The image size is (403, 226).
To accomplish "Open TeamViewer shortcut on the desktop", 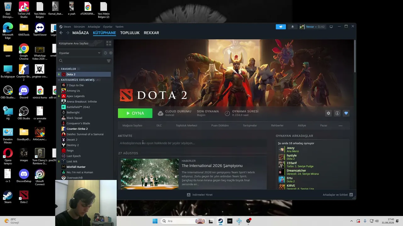I will [40, 30].
